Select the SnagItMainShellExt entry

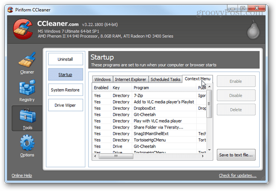pos(150,134)
